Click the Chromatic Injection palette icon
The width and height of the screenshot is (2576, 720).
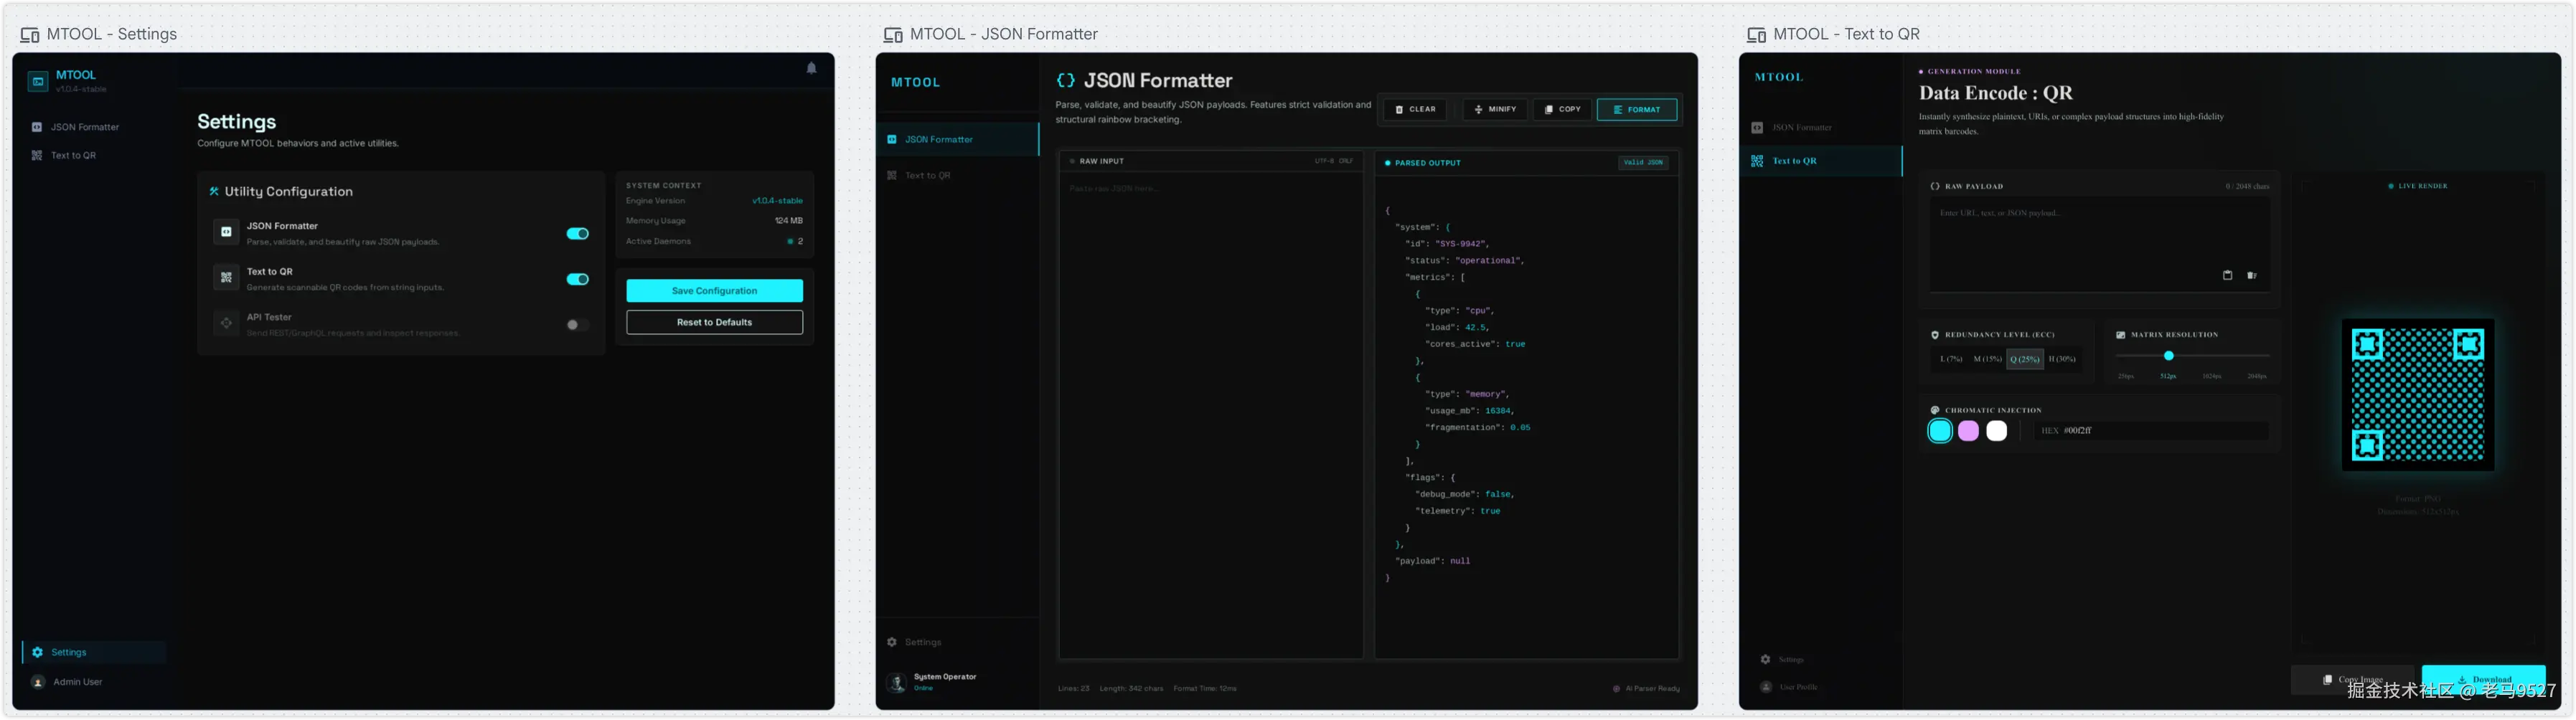[1935, 410]
